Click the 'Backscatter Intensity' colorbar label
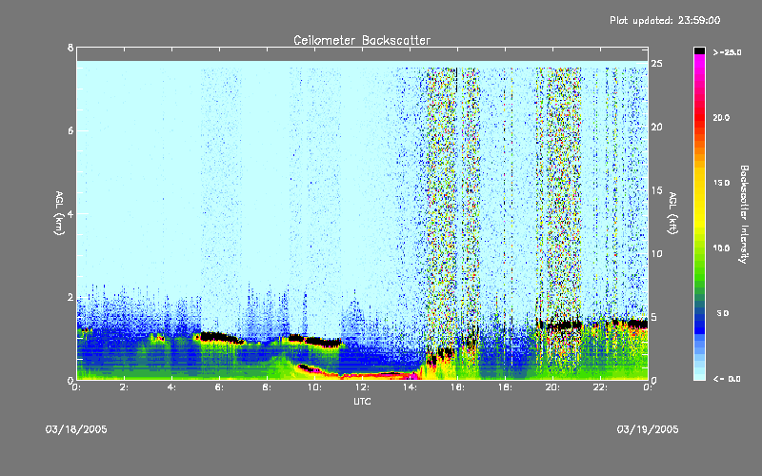The image size is (762, 476). pyautogui.click(x=744, y=213)
